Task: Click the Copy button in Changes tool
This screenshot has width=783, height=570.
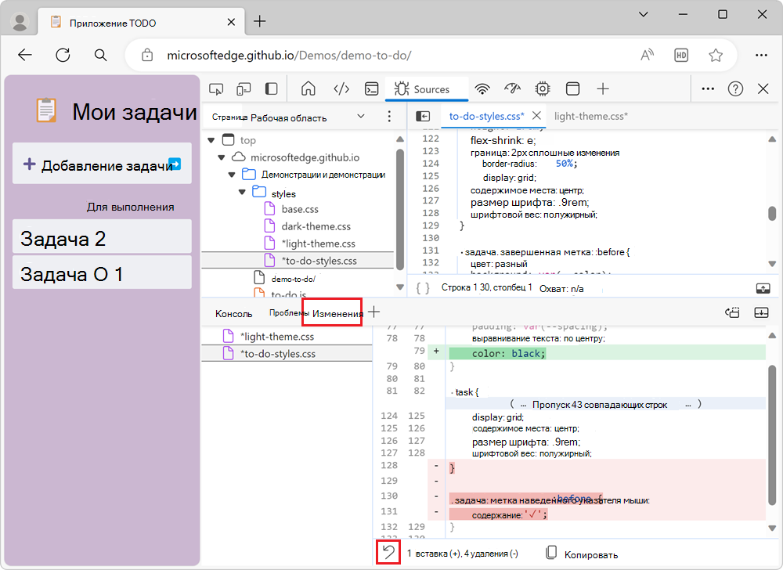Action: pyautogui.click(x=582, y=554)
